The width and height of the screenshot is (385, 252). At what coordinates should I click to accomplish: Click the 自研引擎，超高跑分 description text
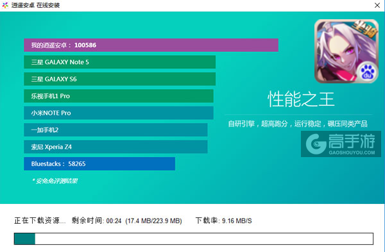point(298,124)
